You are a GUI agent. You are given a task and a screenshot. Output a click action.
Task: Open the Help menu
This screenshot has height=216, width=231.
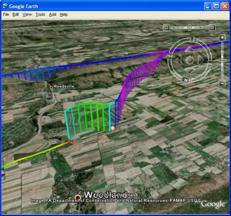tap(64, 14)
